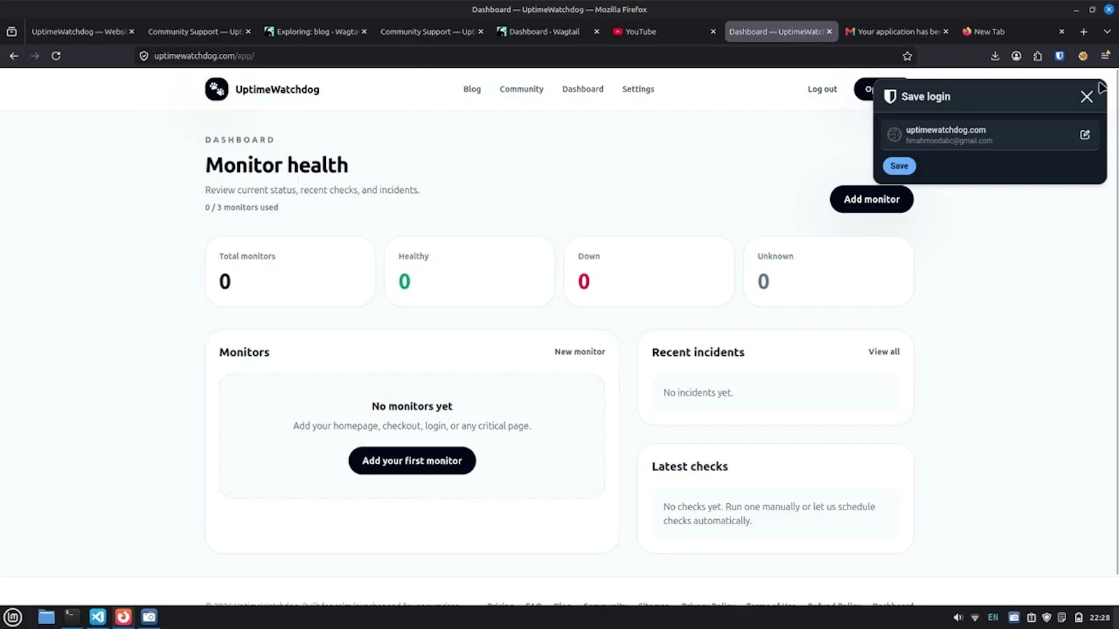Open the terminal from taskbar

pos(72,617)
